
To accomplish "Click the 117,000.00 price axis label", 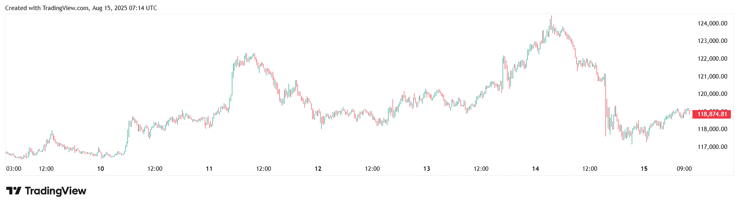I will (x=712, y=147).
